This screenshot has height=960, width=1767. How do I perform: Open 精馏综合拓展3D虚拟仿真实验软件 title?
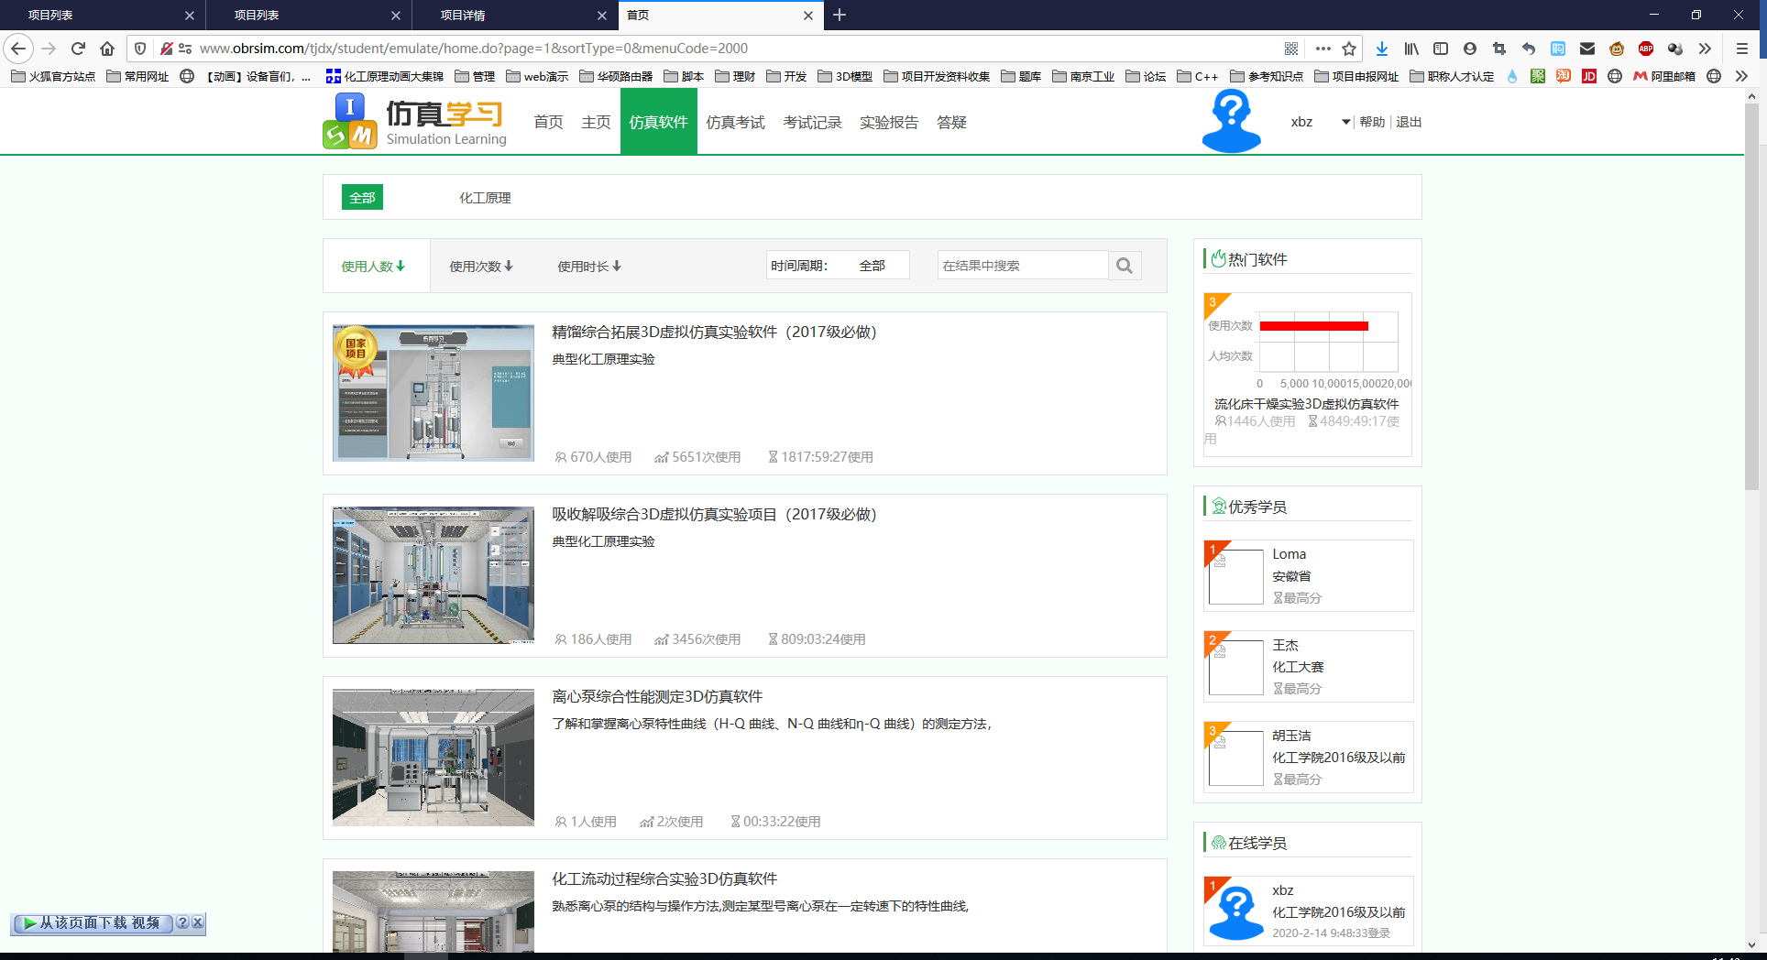point(714,333)
